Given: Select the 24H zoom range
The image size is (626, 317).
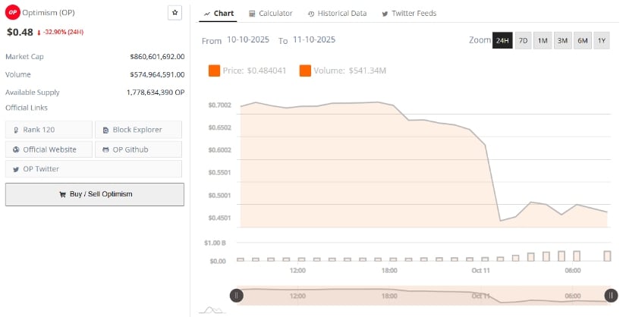Looking at the screenshot, I should [x=502, y=40].
